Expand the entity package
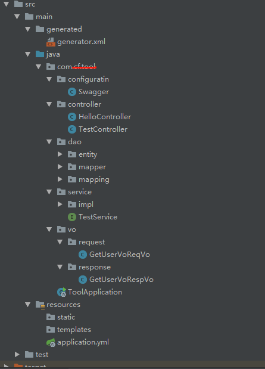Image resolution: width=265 pixels, height=369 pixels. click(60, 154)
